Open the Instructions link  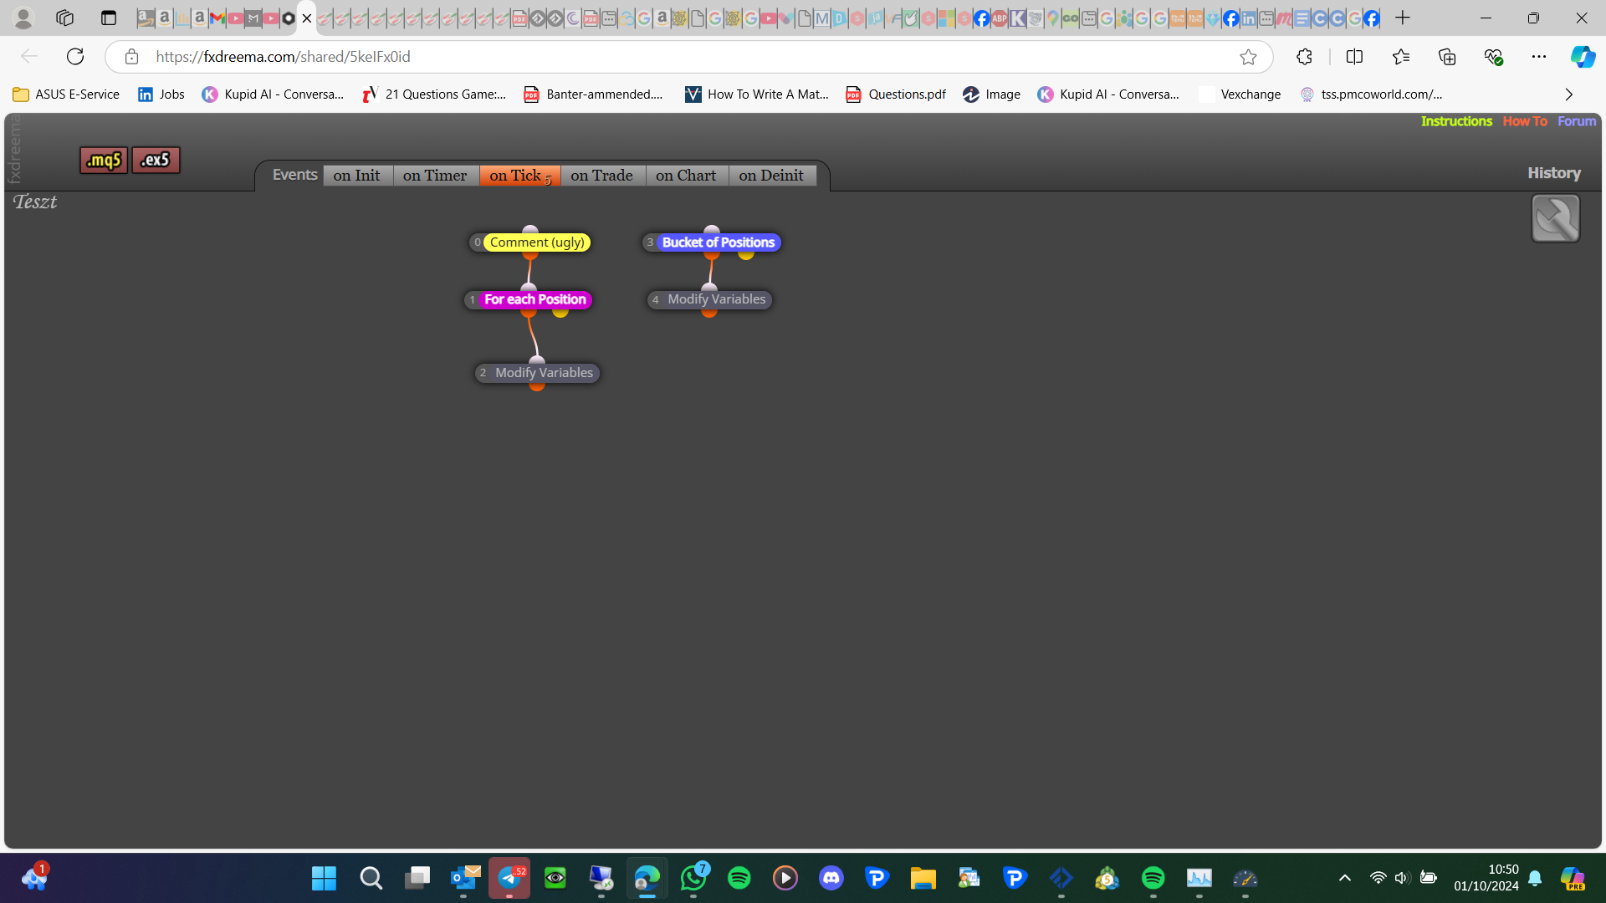(x=1456, y=121)
